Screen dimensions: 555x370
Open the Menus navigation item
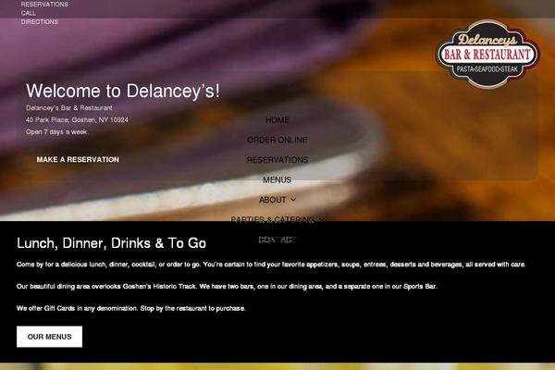point(277,179)
